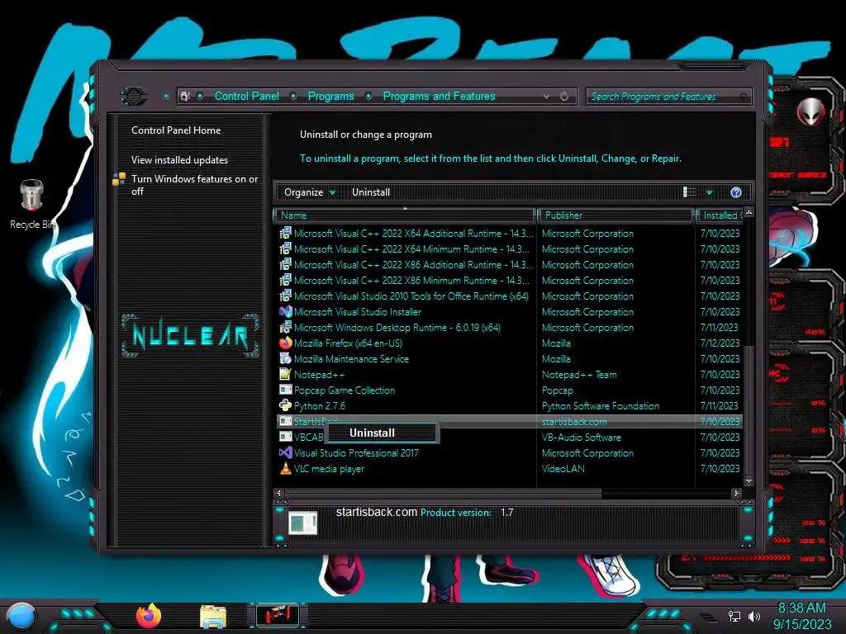Click the VBCABLE list icon
The image size is (846, 634).
pos(285,437)
